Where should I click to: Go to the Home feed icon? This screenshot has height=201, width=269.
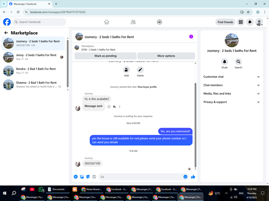pos(107,22)
